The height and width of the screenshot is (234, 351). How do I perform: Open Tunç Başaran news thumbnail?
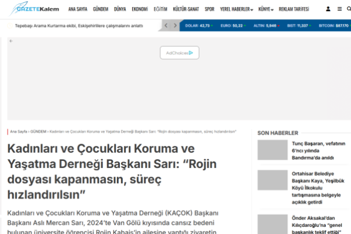pos(273,150)
